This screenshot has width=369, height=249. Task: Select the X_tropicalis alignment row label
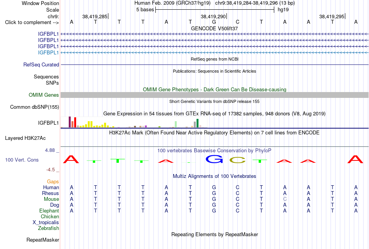click(46, 223)
